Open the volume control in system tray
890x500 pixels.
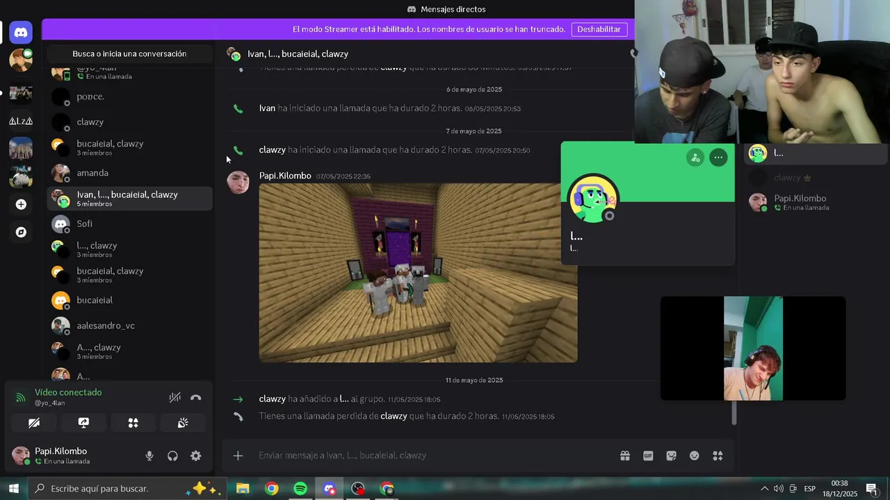click(x=778, y=489)
